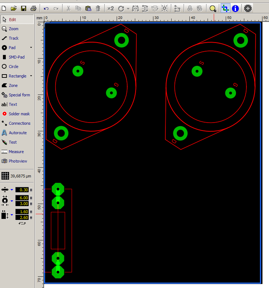
Task: Adjust the slider beside drill size 3.00
Action: tap(31, 204)
